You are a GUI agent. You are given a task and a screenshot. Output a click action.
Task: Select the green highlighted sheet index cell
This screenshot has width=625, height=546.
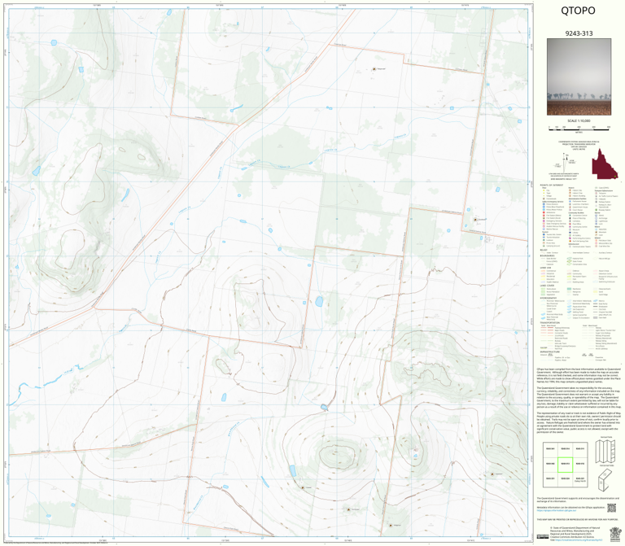(x=565, y=465)
